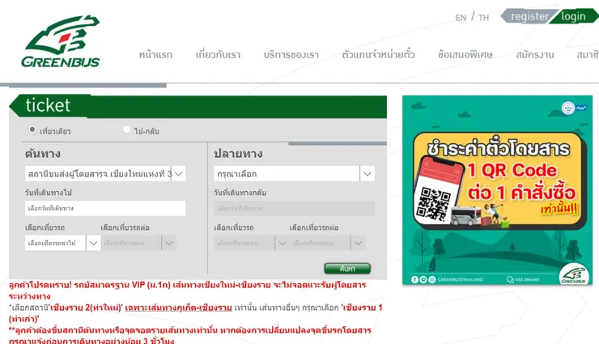This screenshot has width=599, height=344.
Task: Open the outbound เลือกเที่ยวรถต่อ connecting dropdown
Action: [x=138, y=243]
